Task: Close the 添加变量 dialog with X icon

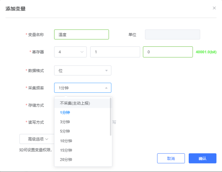Action: pyautogui.click(x=214, y=8)
